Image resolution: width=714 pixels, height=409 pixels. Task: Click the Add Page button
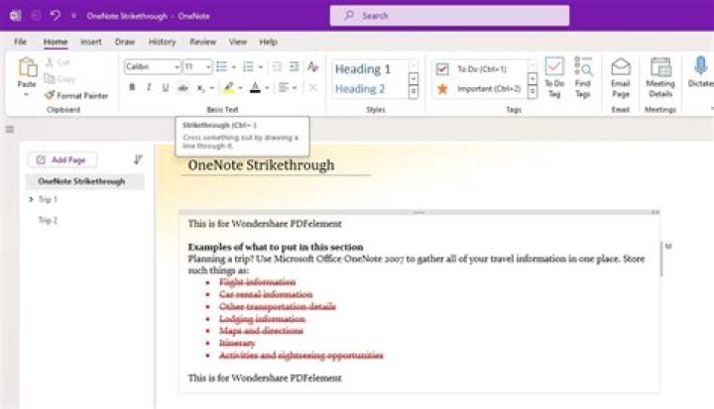(x=61, y=160)
